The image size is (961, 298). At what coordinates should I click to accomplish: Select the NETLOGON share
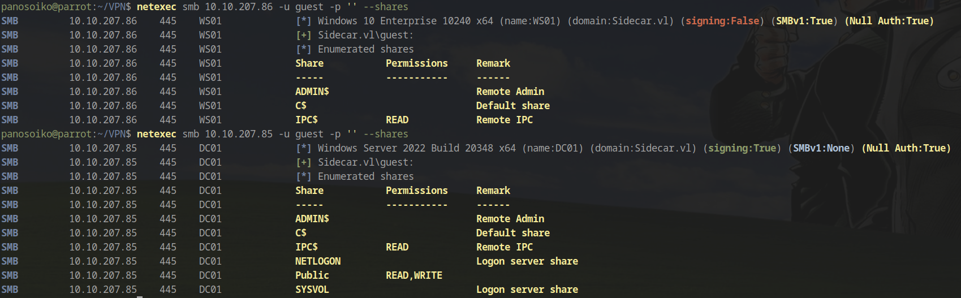318,261
